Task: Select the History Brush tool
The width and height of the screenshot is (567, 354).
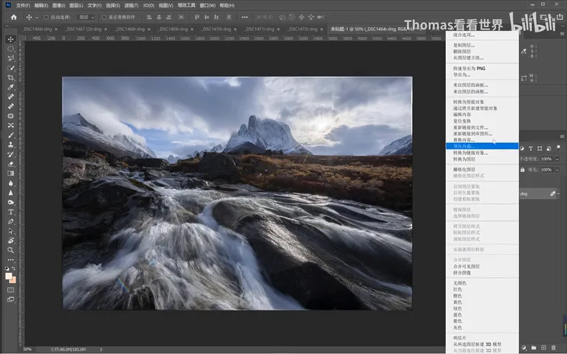Action: point(11,154)
